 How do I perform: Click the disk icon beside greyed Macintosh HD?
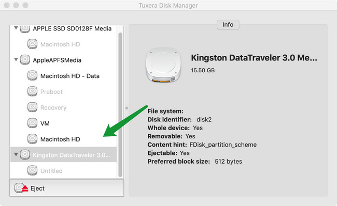coord(33,44)
